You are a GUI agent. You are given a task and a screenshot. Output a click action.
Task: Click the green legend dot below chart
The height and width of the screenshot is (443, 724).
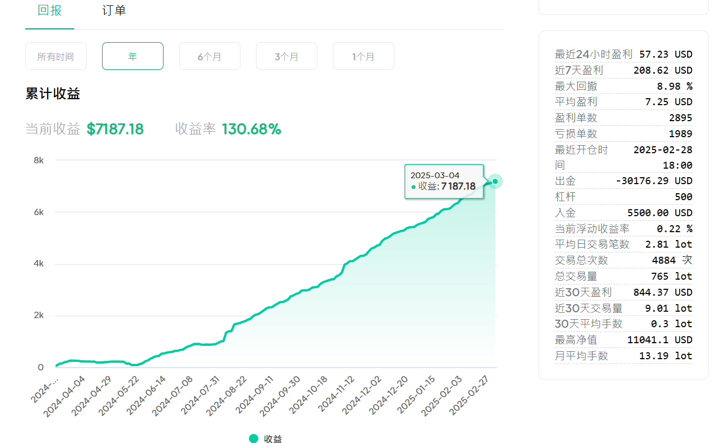[x=254, y=438]
